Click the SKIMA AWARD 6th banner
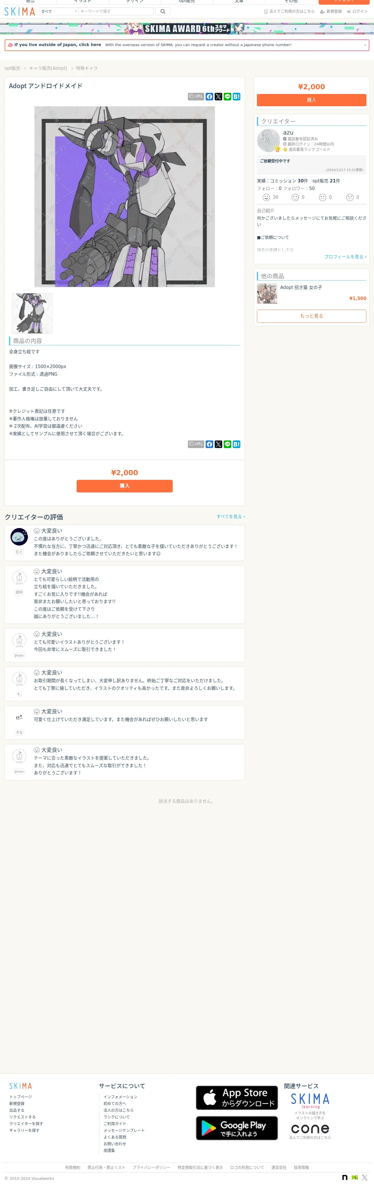 pyautogui.click(x=187, y=29)
